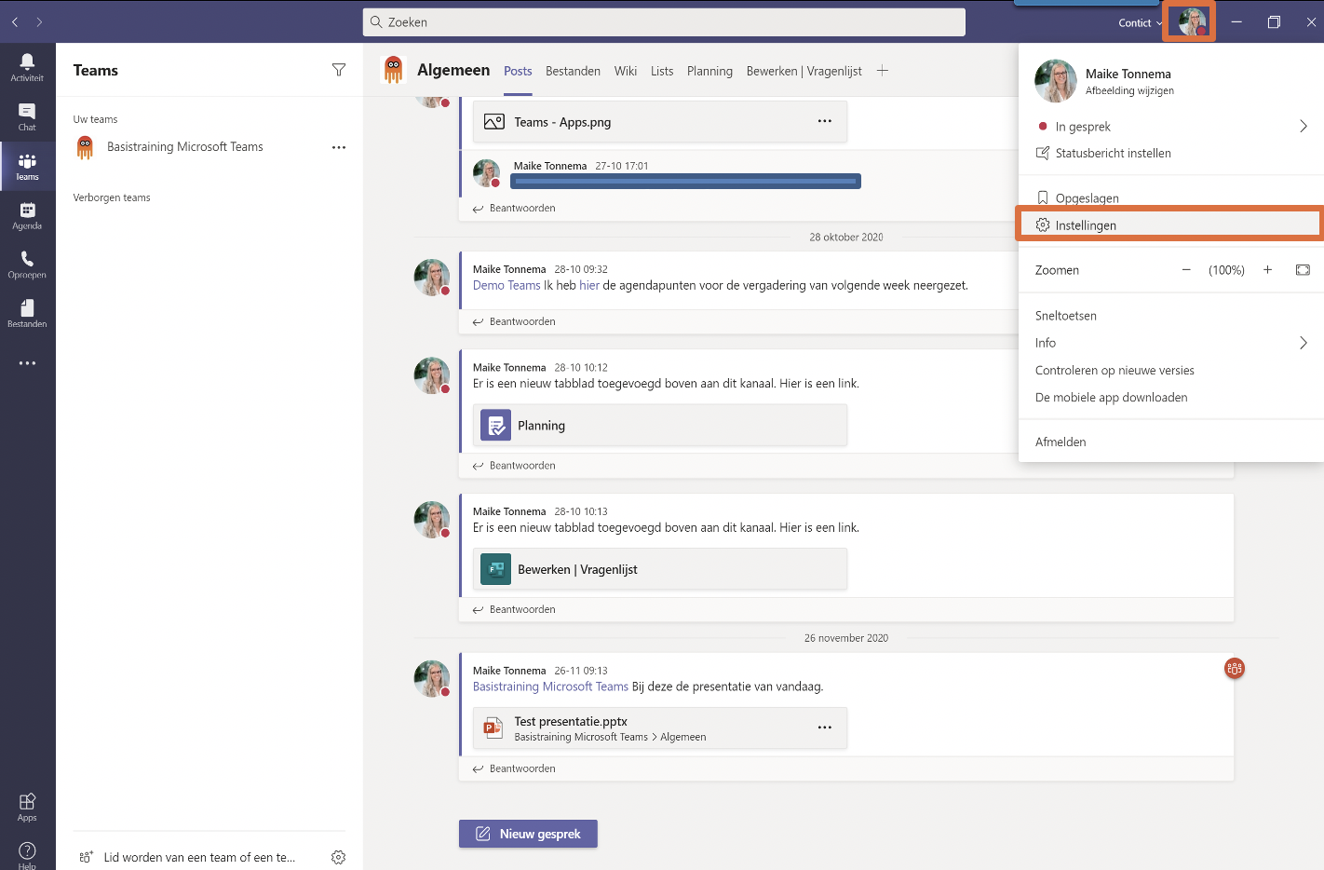Open more options for Test presentatie.pptx

pyautogui.click(x=825, y=727)
